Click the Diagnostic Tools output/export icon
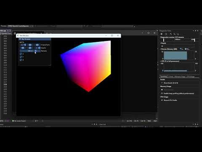The width and height of the screenshot is (202, 152). (x=166, y=34)
